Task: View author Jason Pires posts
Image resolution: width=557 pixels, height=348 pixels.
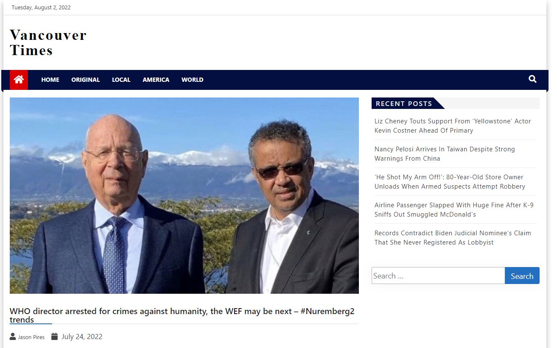Action: (x=31, y=337)
